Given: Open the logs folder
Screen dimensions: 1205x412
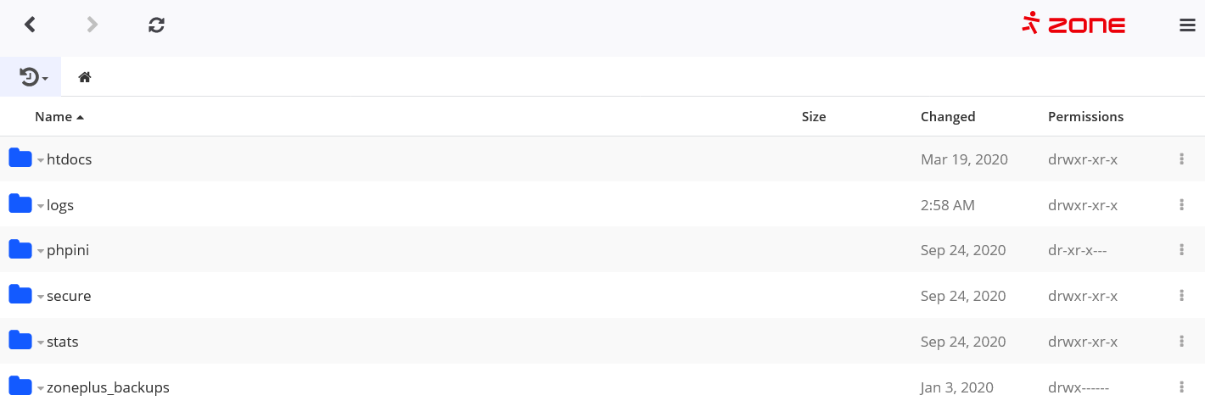Looking at the screenshot, I should 60,204.
